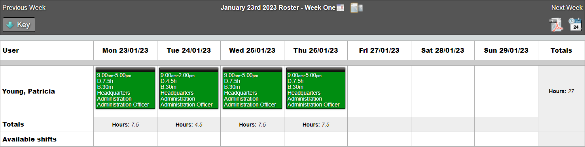The width and height of the screenshot is (585, 147).
Task: Export roster as PDF
Action: 557,24
